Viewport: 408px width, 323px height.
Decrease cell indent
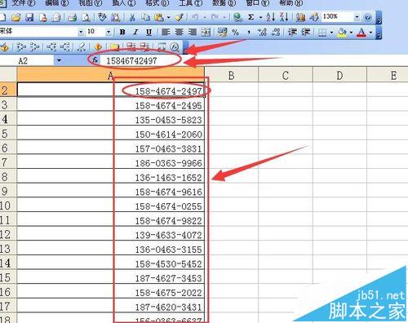click(x=292, y=32)
